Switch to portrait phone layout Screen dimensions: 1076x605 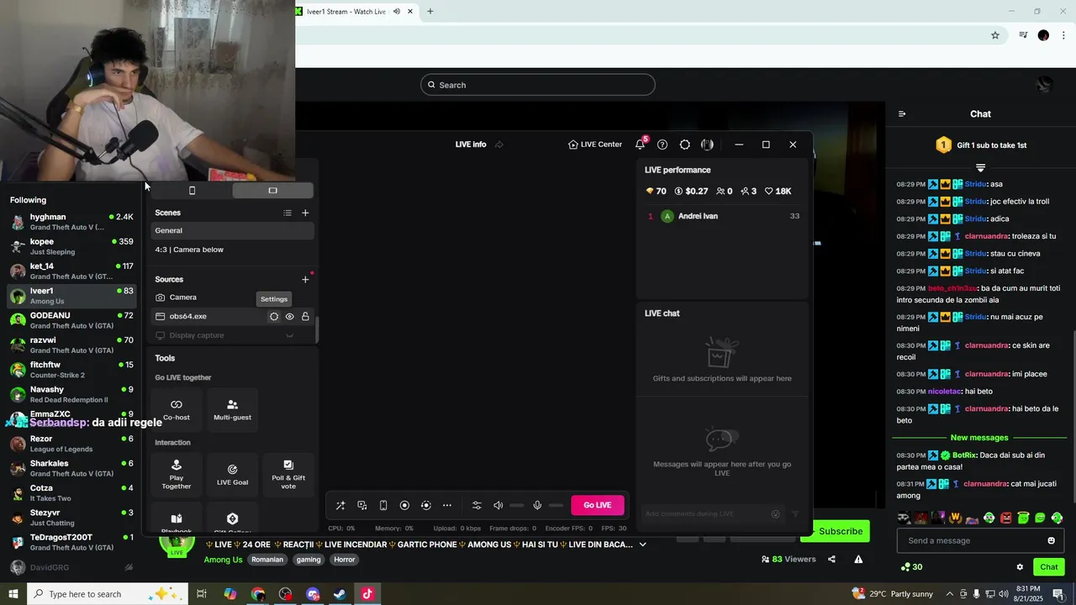(192, 191)
